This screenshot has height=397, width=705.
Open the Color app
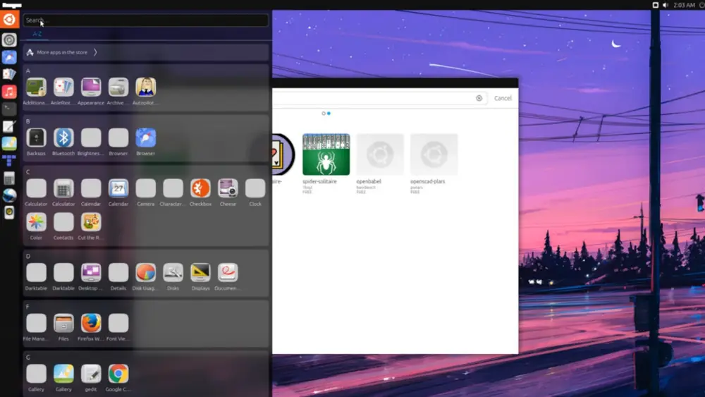tap(36, 222)
